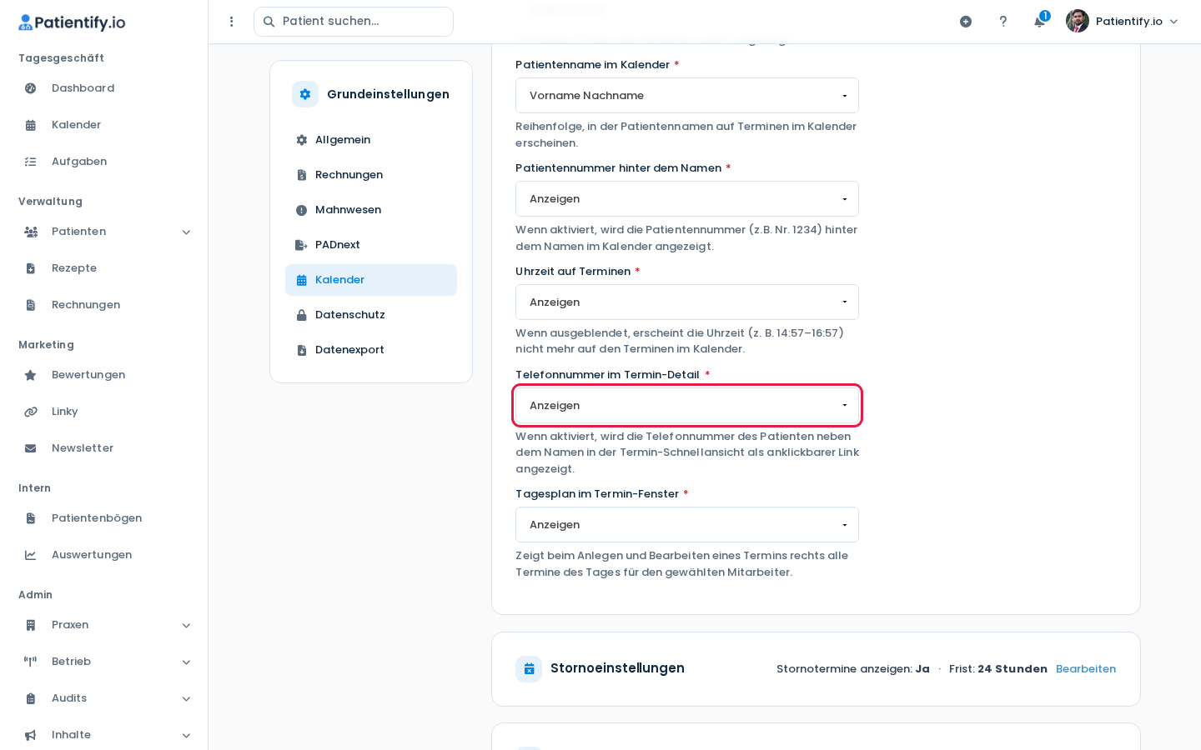Open notifications bell icon
This screenshot has height=750, width=1201.
1039,22
